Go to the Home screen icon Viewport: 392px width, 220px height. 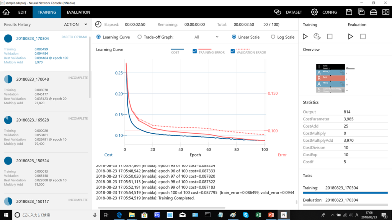(6, 12)
